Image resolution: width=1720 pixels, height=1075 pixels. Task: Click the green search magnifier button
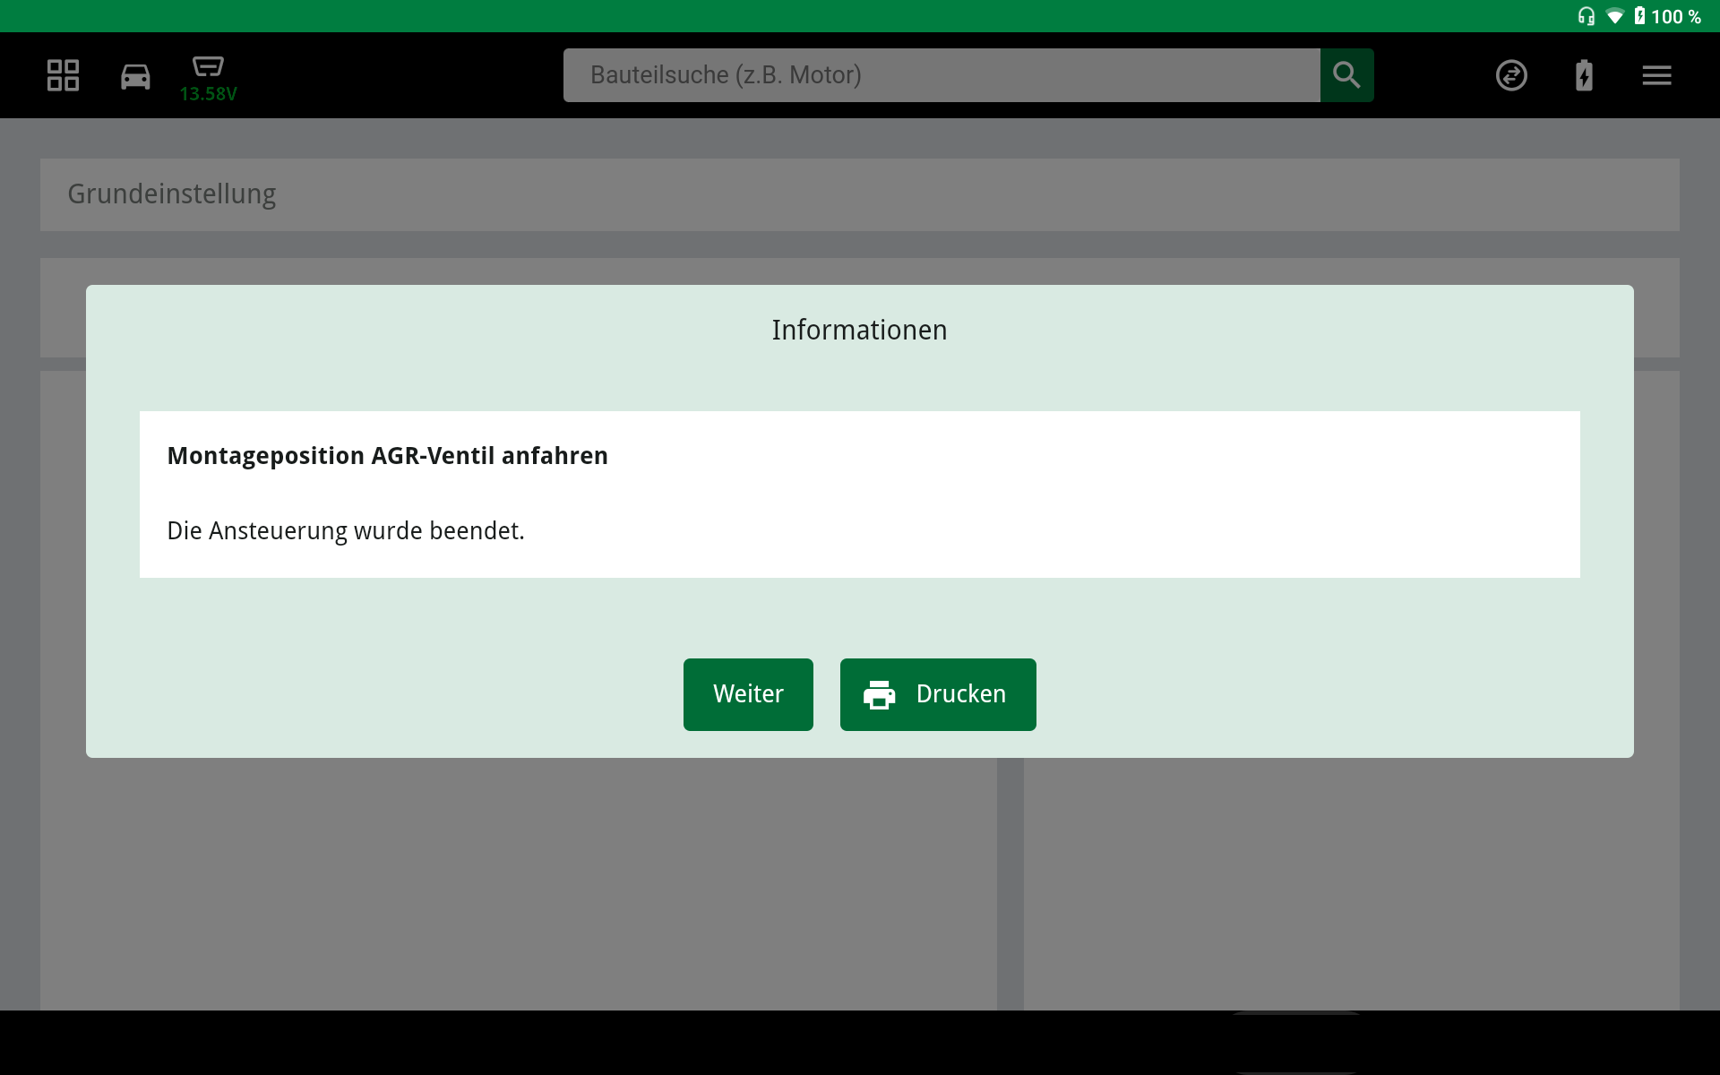[1346, 75]
